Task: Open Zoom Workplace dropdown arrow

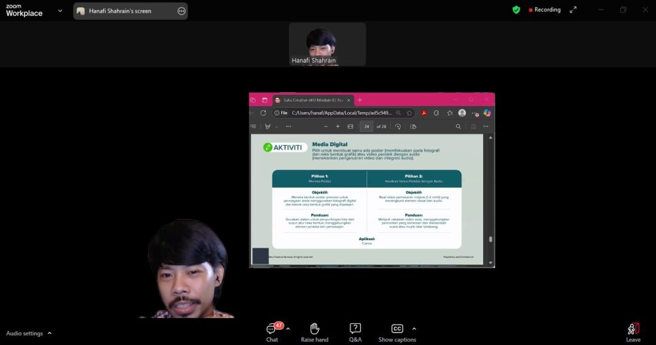Action: click(x=60, y=11)
